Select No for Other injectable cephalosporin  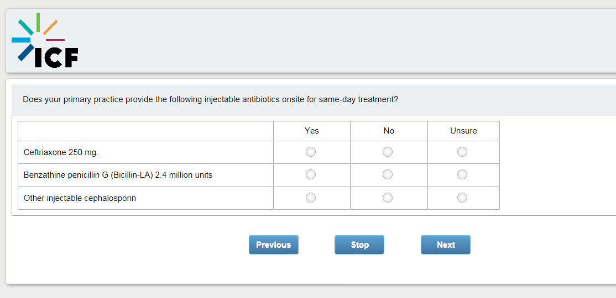[x=388, y=198]
